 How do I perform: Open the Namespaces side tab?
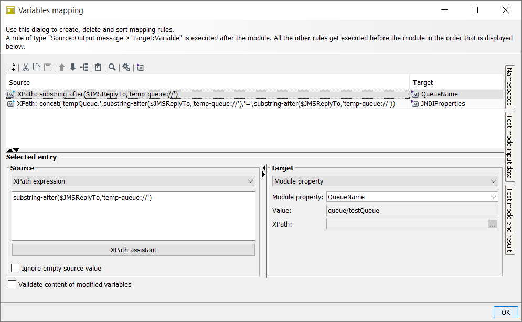(x=509, y=87)
